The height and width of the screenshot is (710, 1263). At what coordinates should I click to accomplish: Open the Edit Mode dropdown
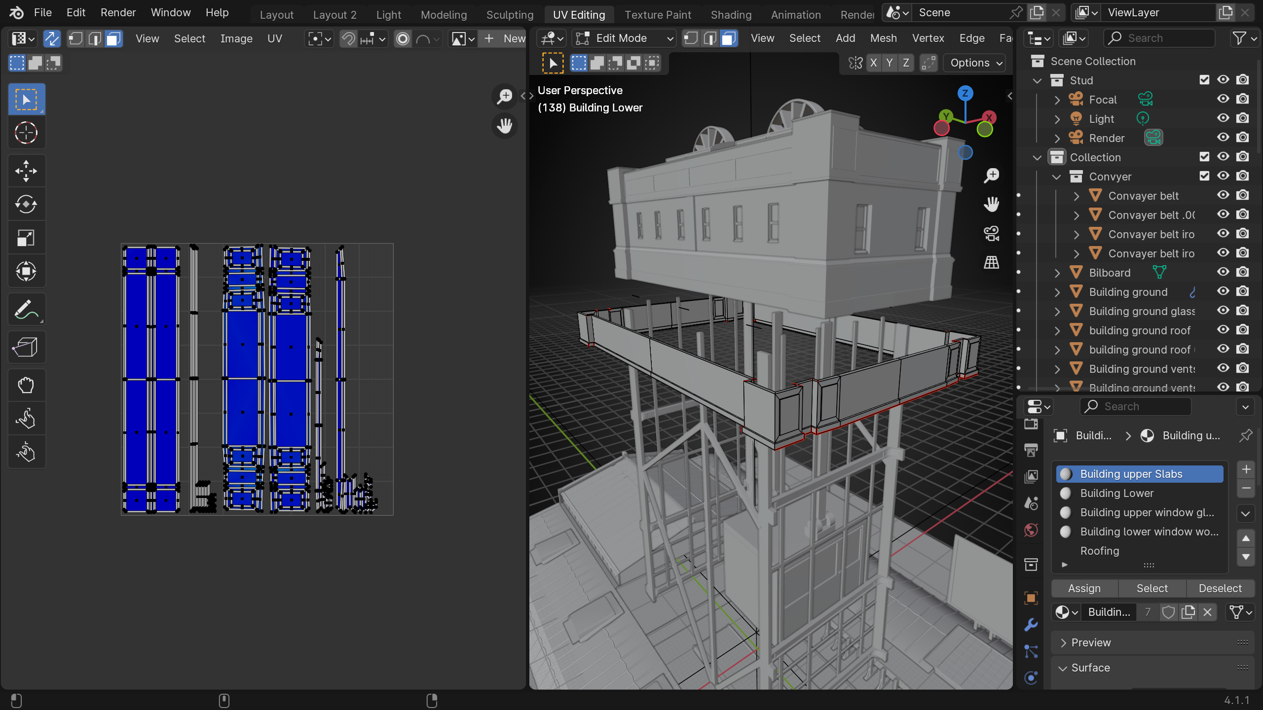tap(624, 38)
